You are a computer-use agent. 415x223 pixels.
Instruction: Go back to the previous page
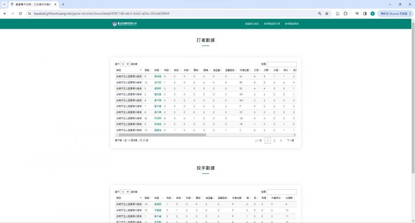[x=5, y=13]
